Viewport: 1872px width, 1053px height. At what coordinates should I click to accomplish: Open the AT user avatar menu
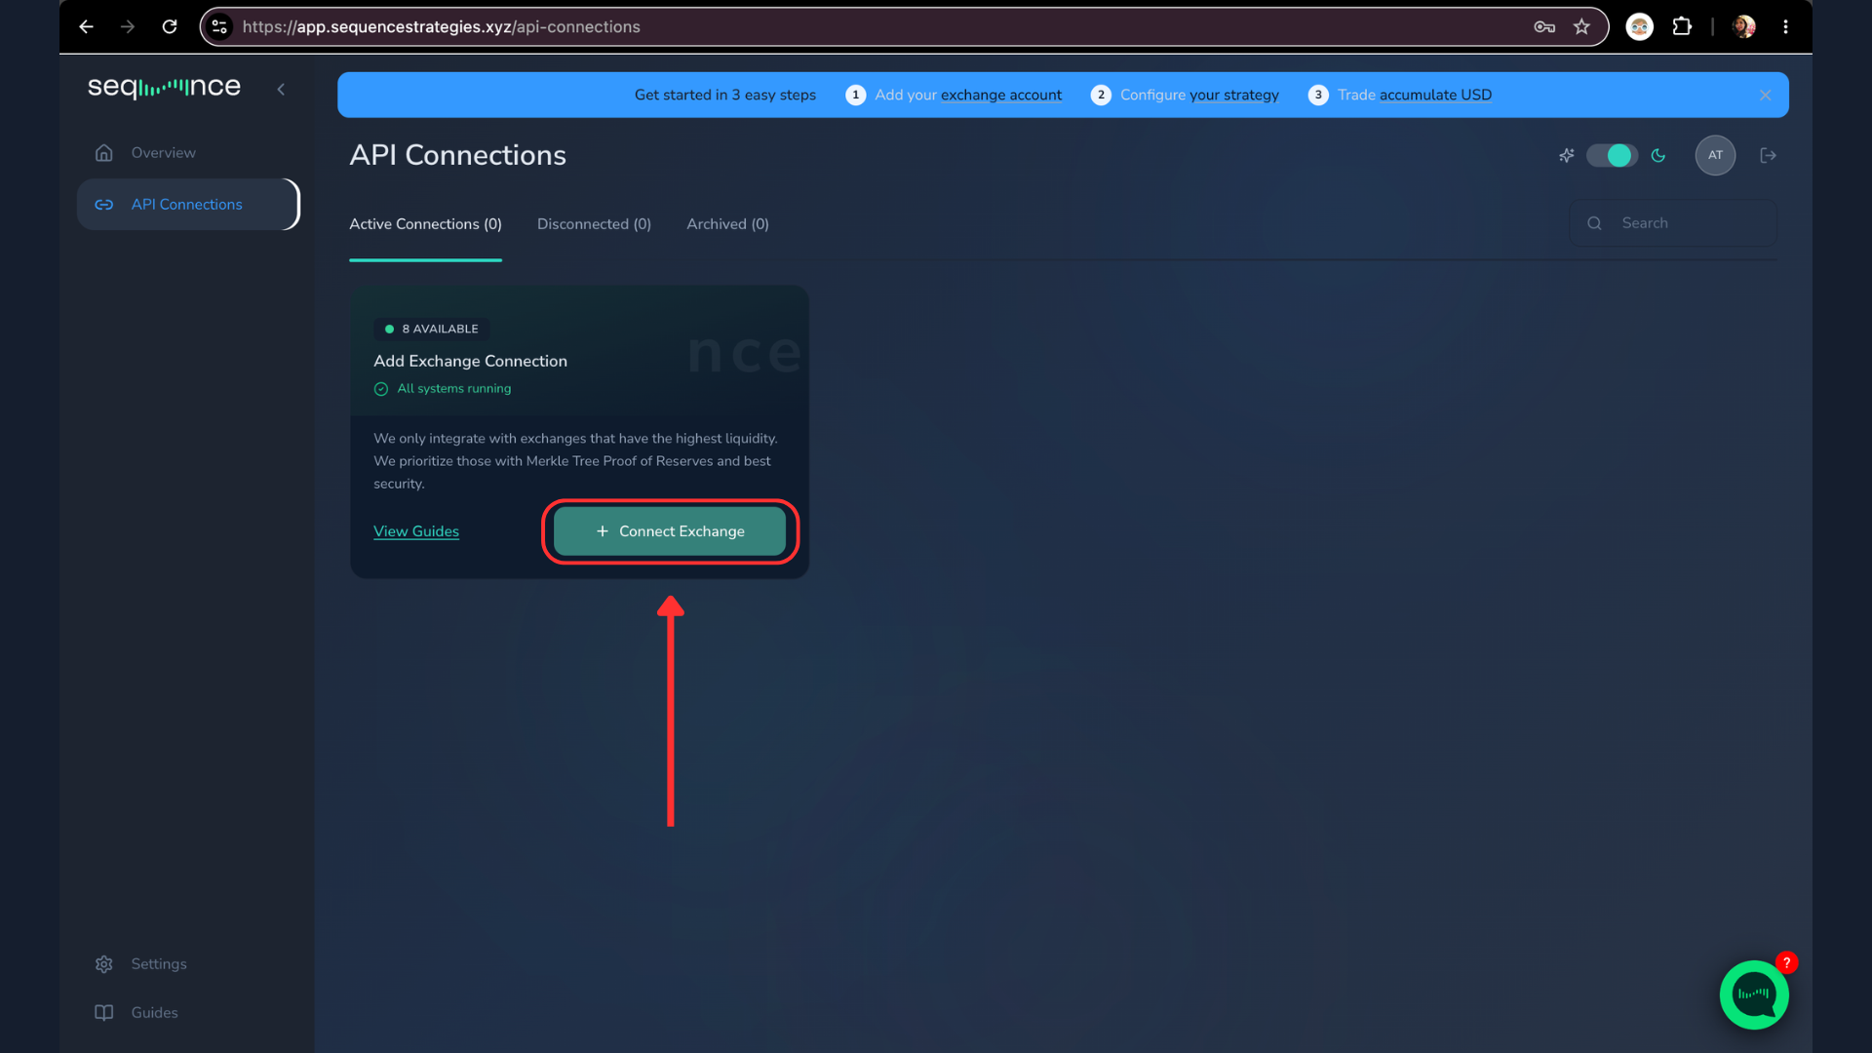[x=1715, y=155]
